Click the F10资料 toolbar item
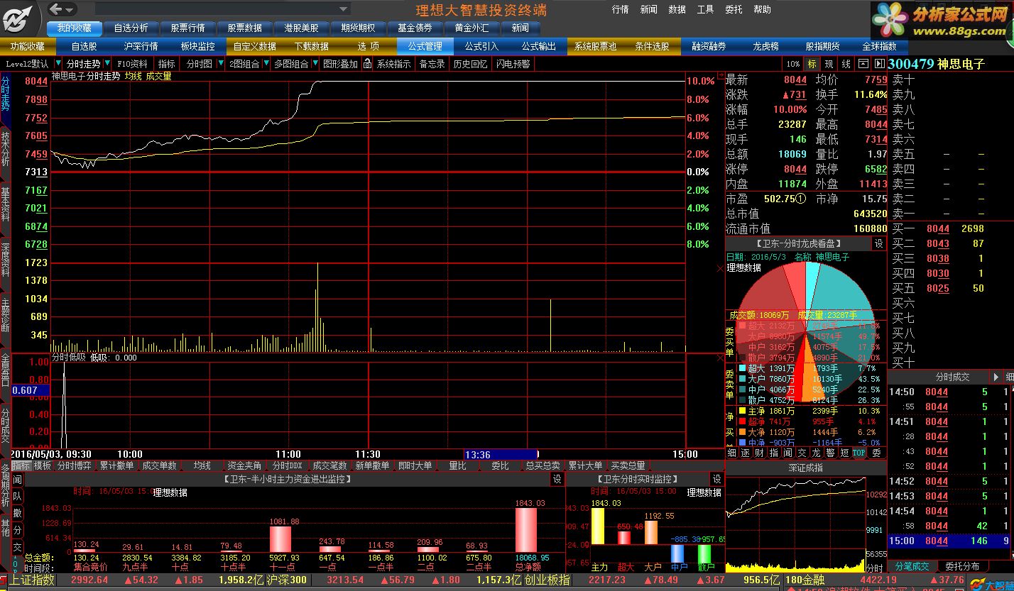The image size is (1014, 591). (133, 64)
